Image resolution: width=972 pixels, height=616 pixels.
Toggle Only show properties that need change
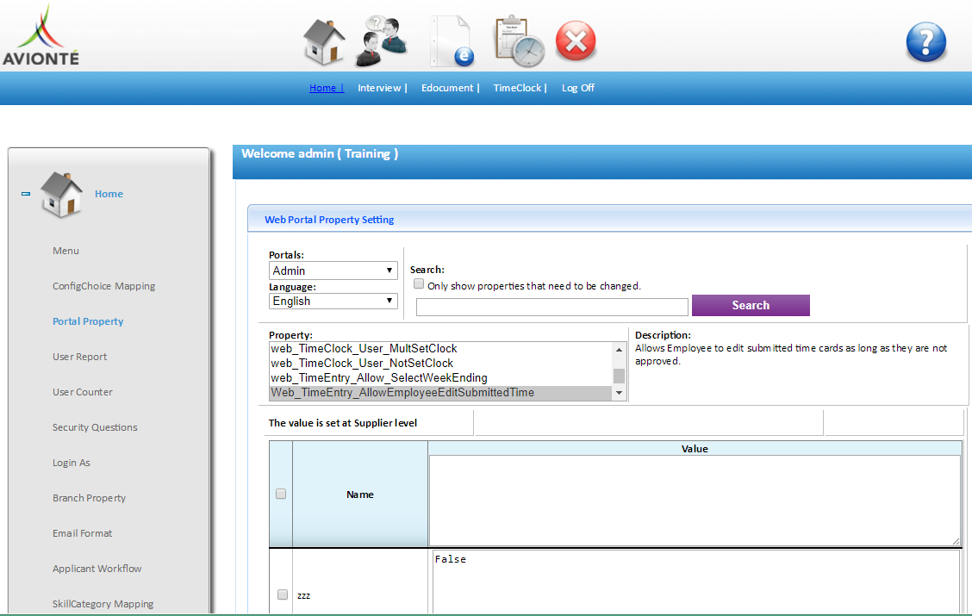tap(419, 283)
